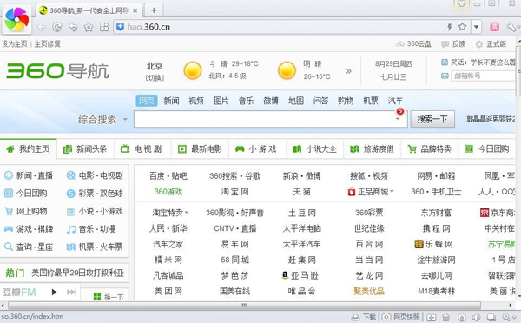The image size is (521, 323).
Task: Click 新闻·直播 in sidebar
Action: [x=29, y=175]
